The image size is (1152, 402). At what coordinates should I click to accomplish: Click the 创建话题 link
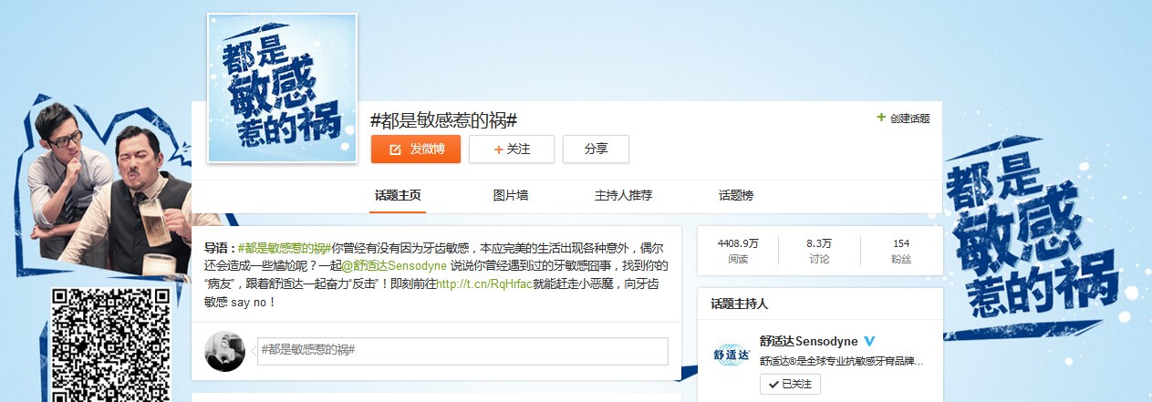click(x=909, y=119)
